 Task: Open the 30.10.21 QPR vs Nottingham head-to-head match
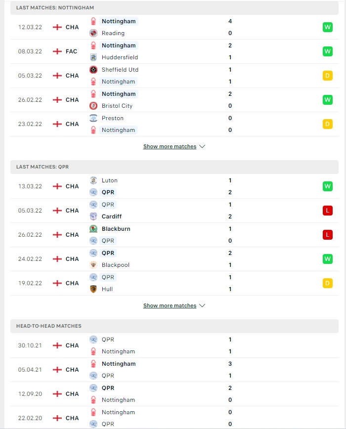click(x=174, y=345)
